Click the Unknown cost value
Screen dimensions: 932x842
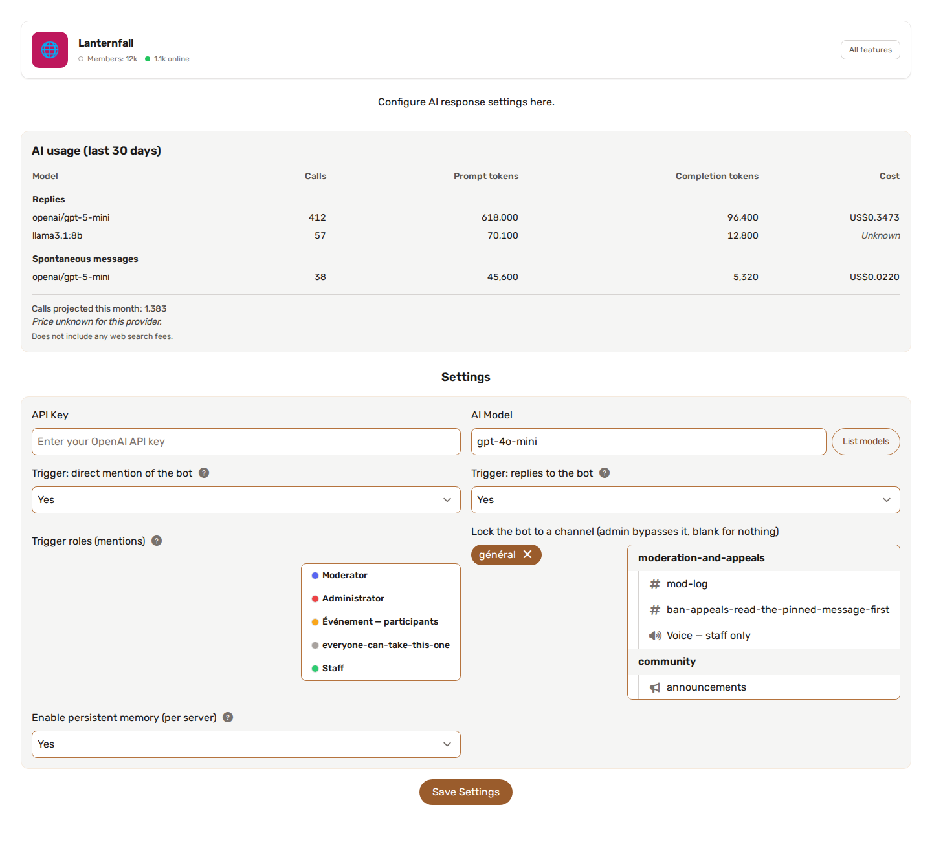tap(880, 235)
